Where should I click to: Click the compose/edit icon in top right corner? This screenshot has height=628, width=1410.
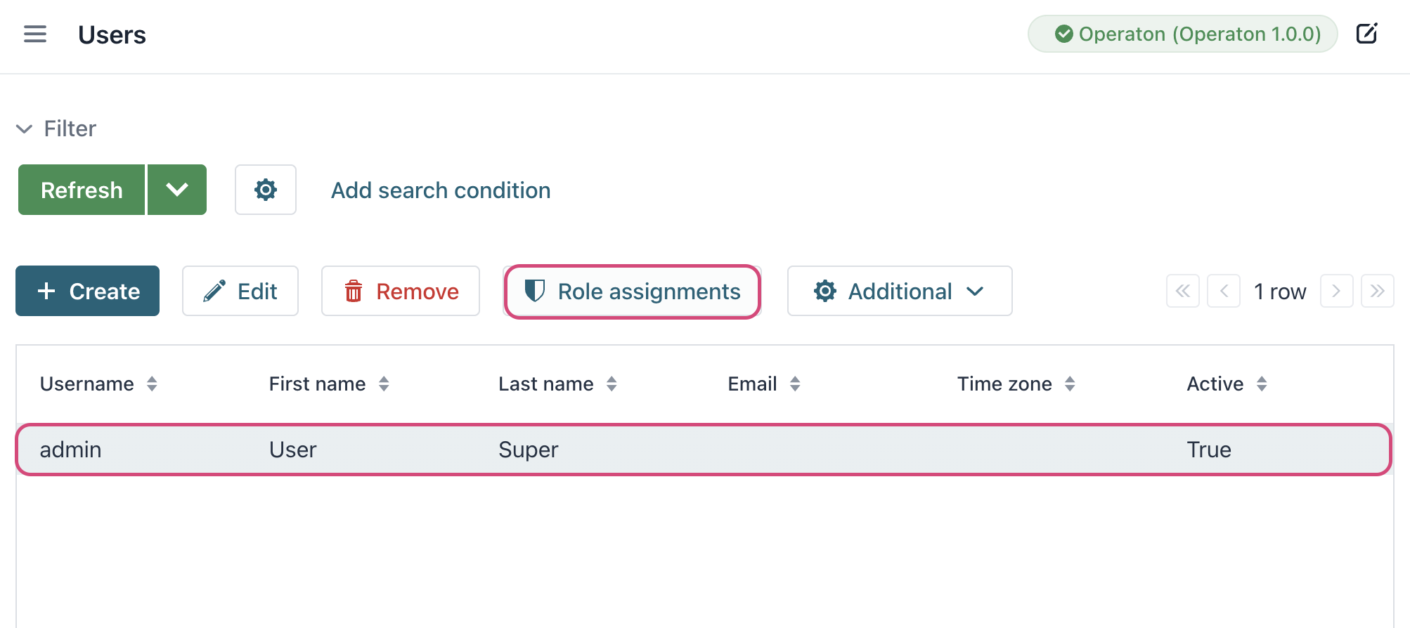click(1368, 33)
